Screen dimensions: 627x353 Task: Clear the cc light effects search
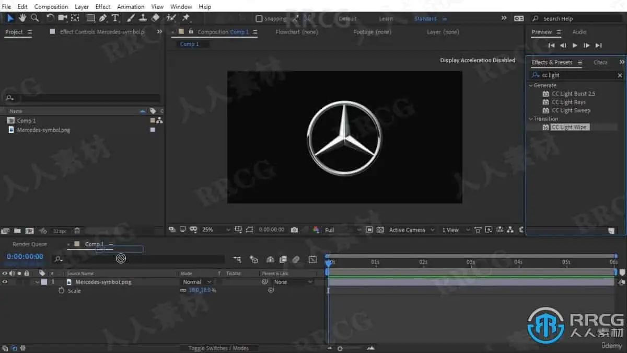click(x=620, y=75)
